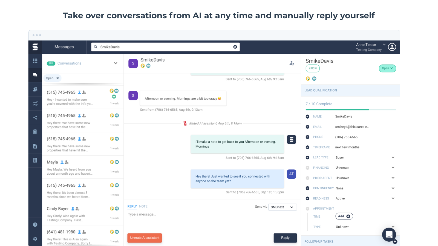This screenshot has height=246, width=438.
Task: Toggle the NAME qualification checkmark
Action: (307, 116)
